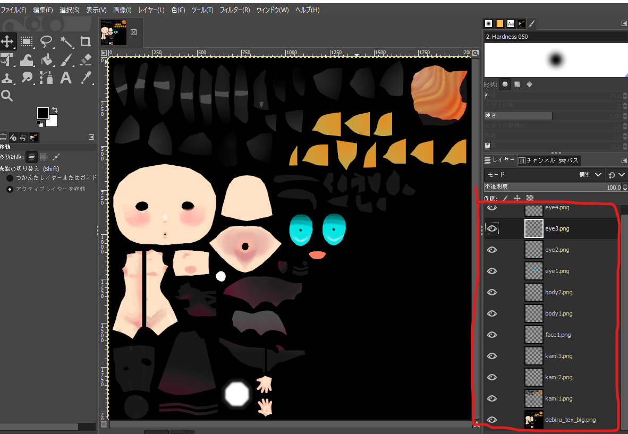Image resolution: width=628 pixels, height=434 pixels.
Task: Select the Paths tool
Action: click(x=46, y=78)
